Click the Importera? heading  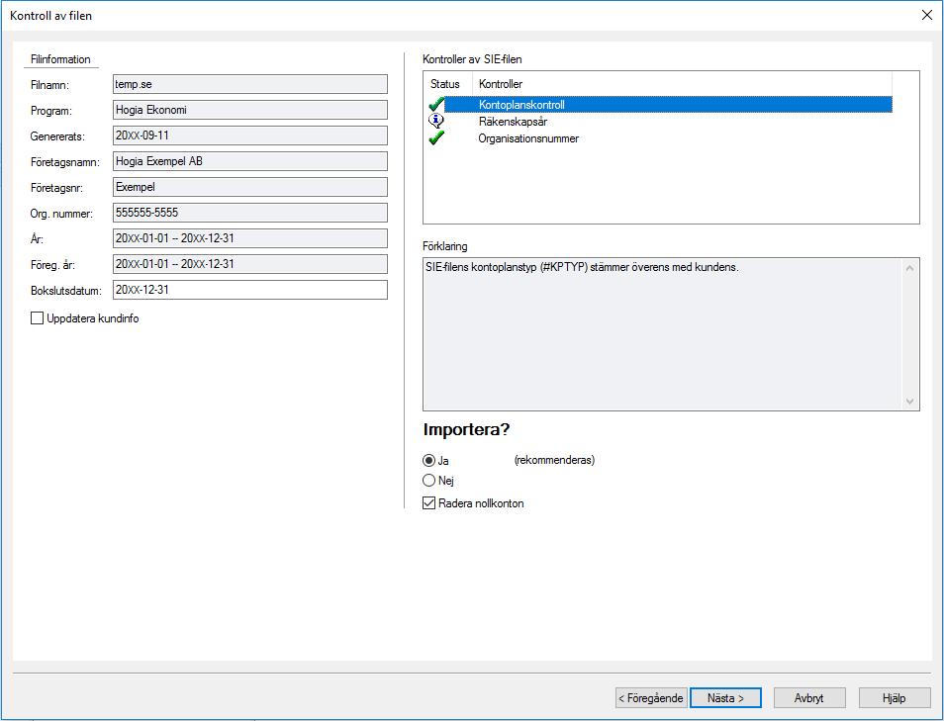(x=467, y=429)
